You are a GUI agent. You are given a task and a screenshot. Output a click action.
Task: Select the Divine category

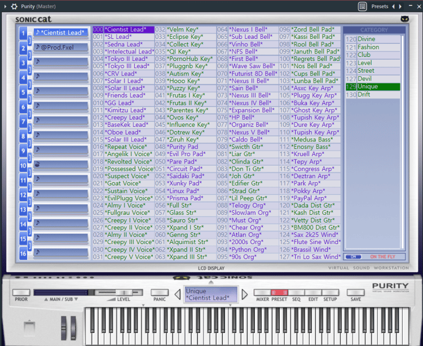click(x=373, y=39)
